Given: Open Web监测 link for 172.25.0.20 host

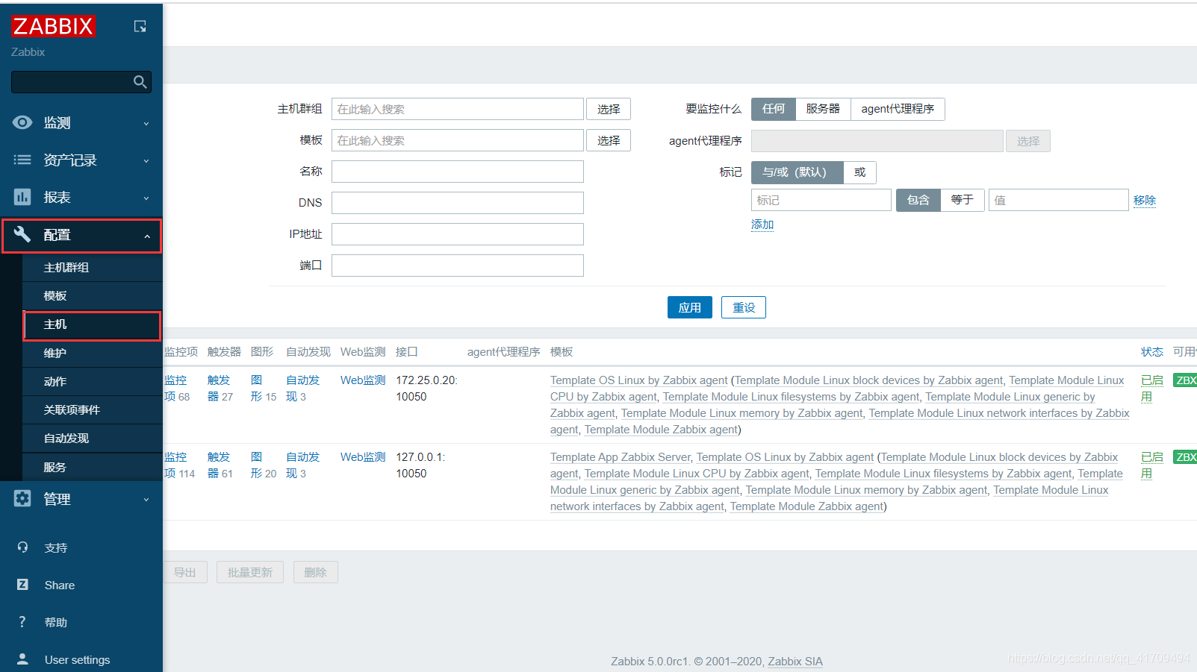Looking at the screenshot, I should (363, 380).
